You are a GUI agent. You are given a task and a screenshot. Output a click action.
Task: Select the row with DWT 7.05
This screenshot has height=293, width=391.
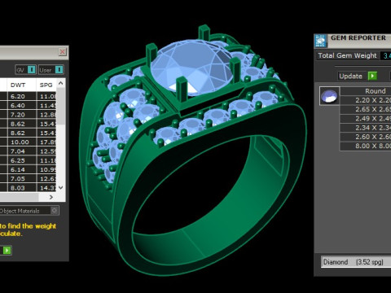click(x=29, y=179)
